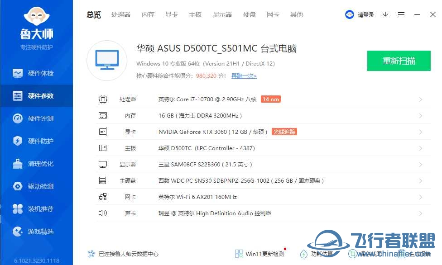The width and height of the screenshot is (442, 265).
Task: Click the 网卡 network icon
Action: coord(103,197)
